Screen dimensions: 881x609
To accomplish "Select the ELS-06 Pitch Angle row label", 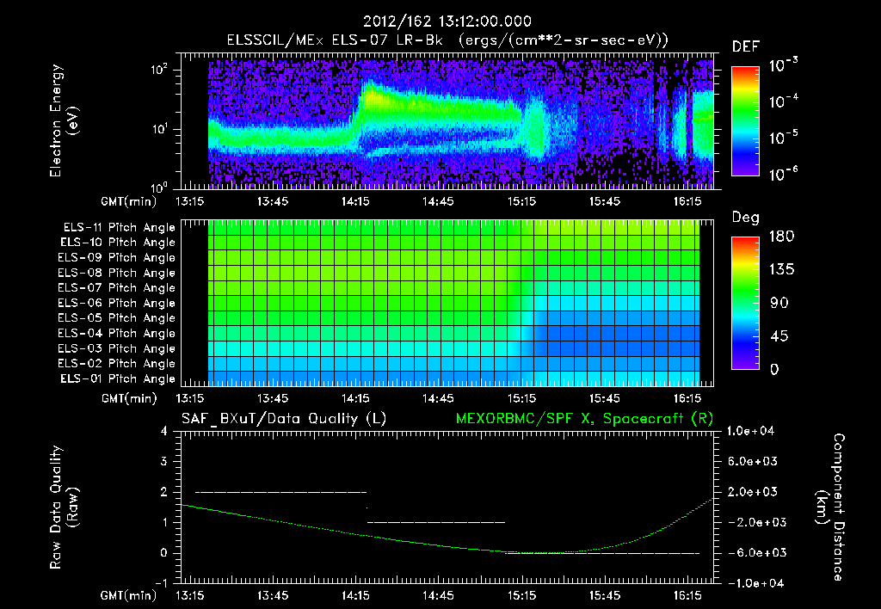I will tap(117, 303).
